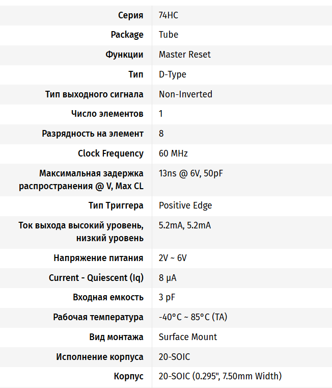Click the "Master Reset" function value
The image size is (332, 388).
(x=184, y=55)
